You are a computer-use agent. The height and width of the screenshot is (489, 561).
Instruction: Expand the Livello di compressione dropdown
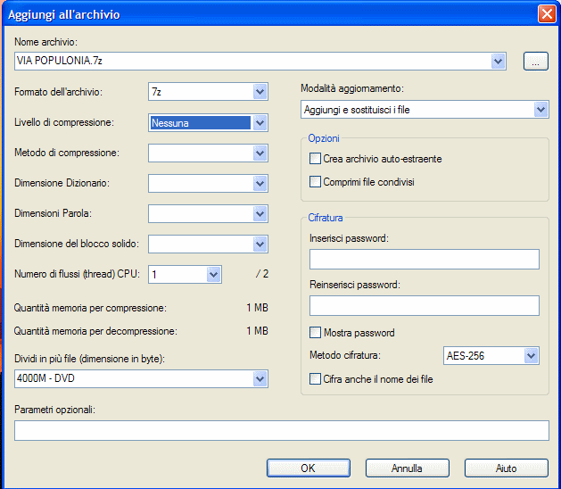click(x=208, y=123)
